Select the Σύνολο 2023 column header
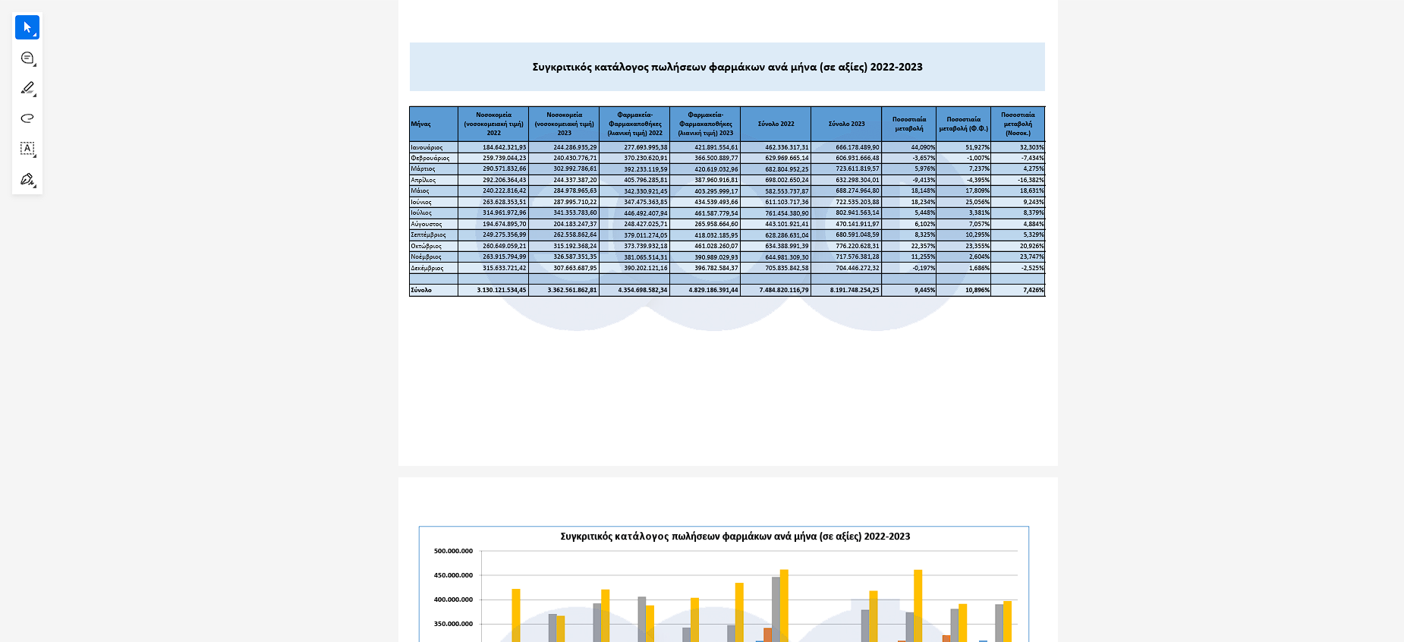1404x642 pixels. point(846,124)
